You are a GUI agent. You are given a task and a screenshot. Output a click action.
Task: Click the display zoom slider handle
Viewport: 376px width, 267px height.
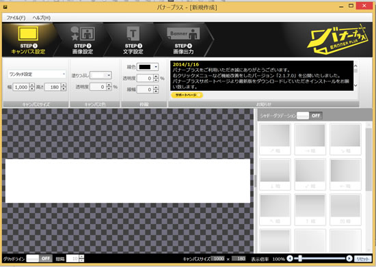coord(299,259)
